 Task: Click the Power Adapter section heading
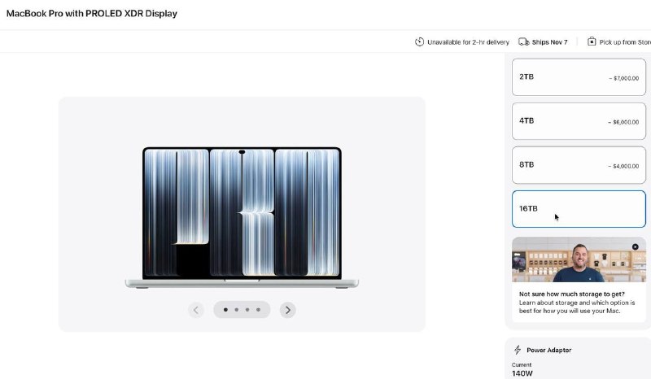point(548,350)
